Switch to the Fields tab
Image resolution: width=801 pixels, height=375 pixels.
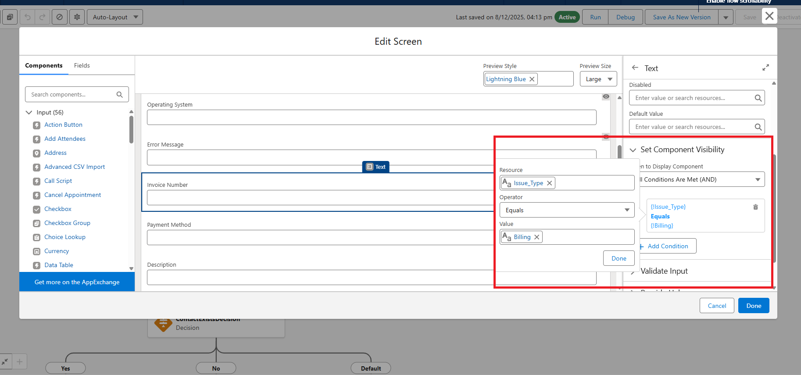click(x=82, y=66)
